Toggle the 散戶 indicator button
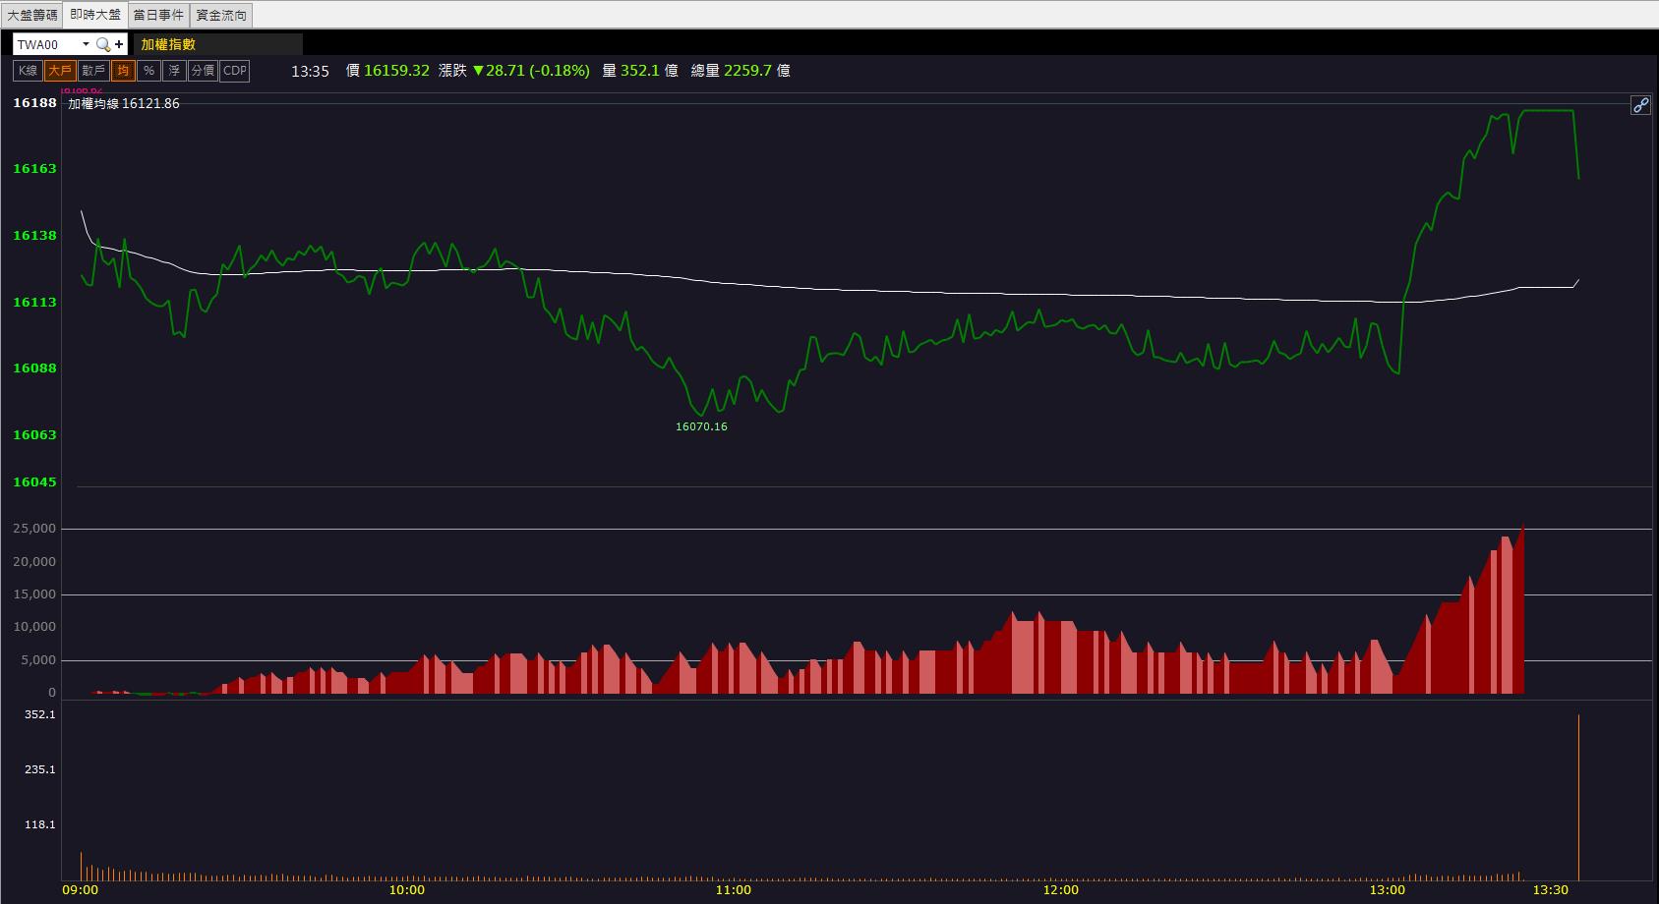1659x904 pixels. pos(93,71)
